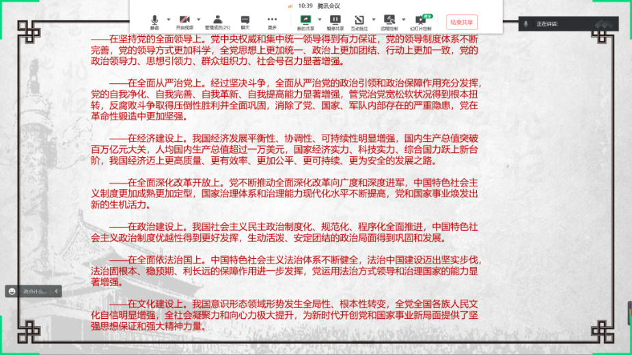Open the chat window (聊天)
Image resolution: width=632 pixels, height=355 pixels.
tap(245, 20)
